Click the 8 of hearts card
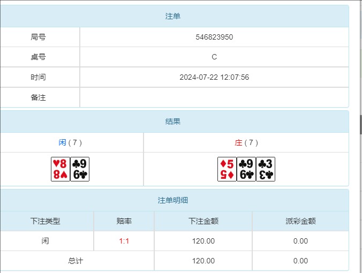Image resolution: width=362 pixels, height=273 pixels. tap(61, 169)
